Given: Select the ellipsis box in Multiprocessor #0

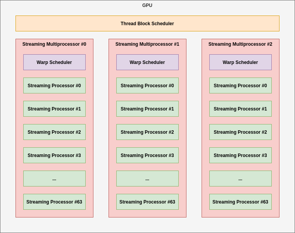Looking at the screenshot, I should click(54, 179).
